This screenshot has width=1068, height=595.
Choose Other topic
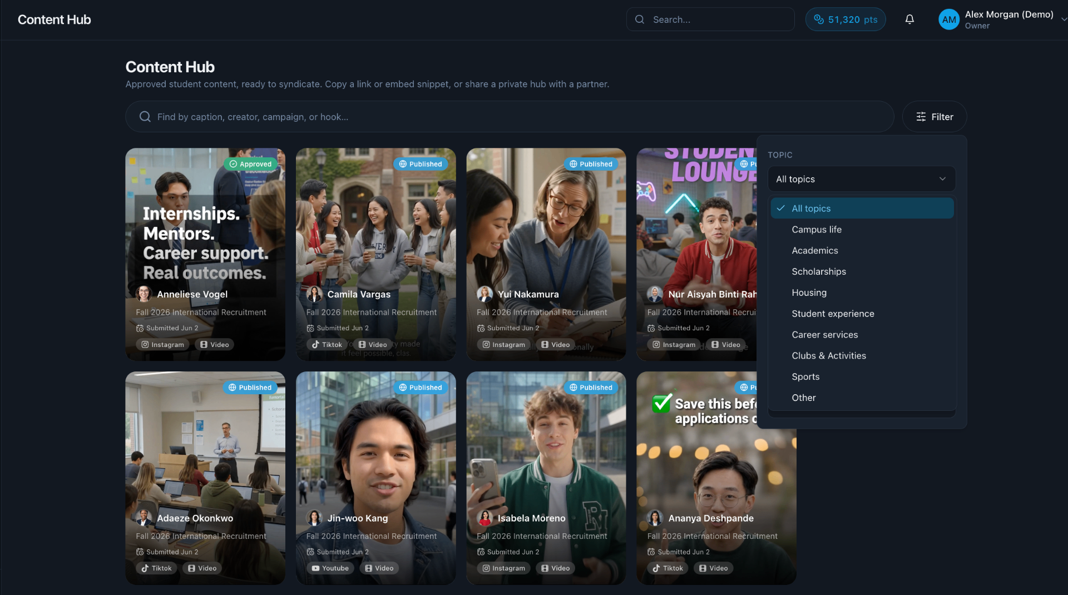(x=862, y=398)
